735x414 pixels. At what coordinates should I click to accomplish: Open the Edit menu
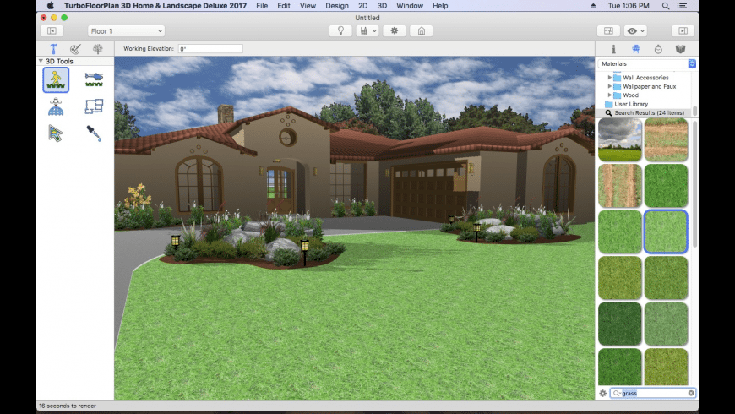tap(284, 6)
